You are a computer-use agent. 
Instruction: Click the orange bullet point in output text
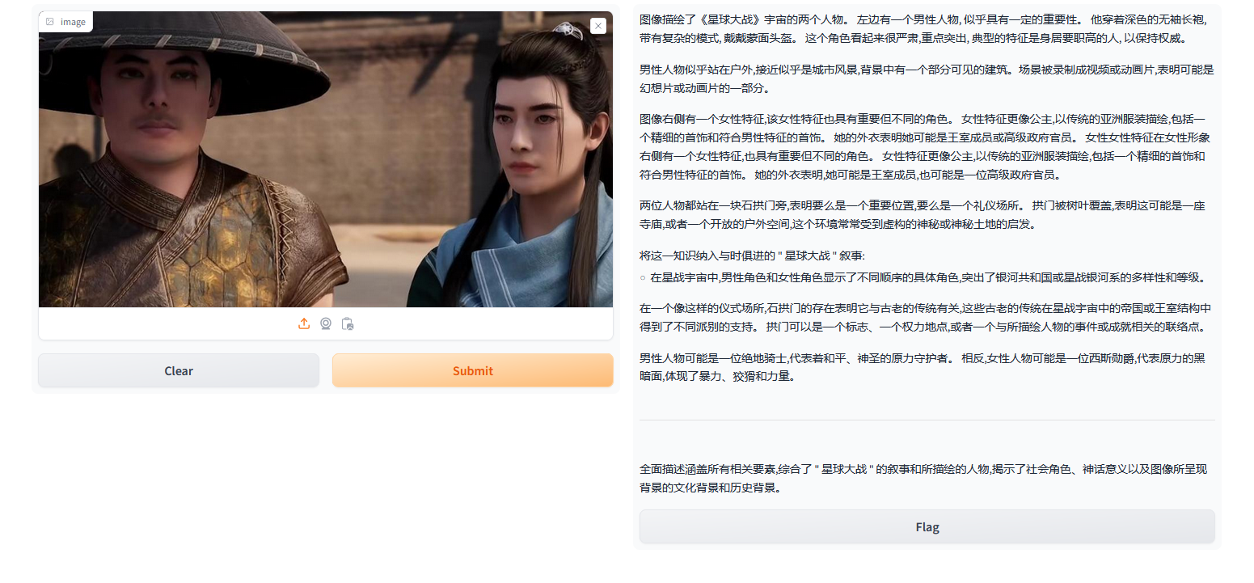click(x=643, y=278)
